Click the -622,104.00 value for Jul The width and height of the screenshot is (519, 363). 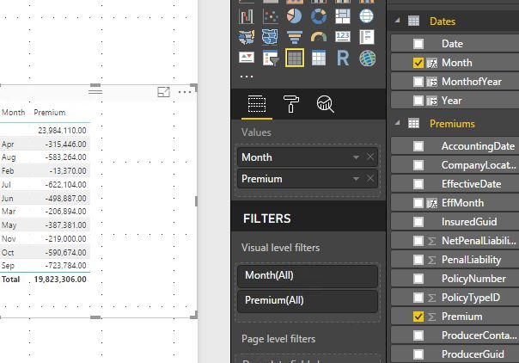pos(66,184)
